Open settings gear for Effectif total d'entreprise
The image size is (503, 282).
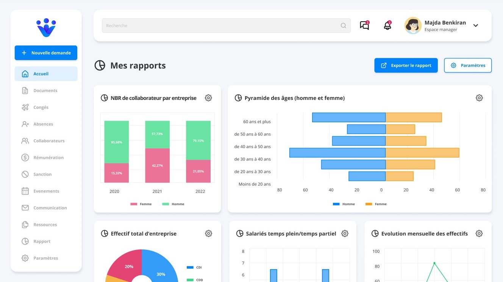click(208, 234)
